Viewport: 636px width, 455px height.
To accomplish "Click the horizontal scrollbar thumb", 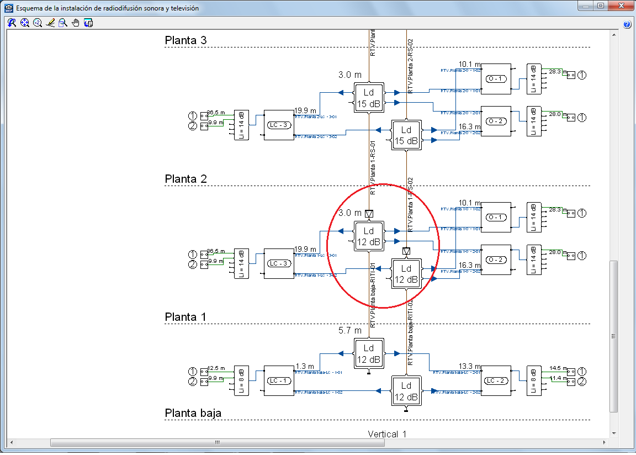I will (x=218, y=442).
